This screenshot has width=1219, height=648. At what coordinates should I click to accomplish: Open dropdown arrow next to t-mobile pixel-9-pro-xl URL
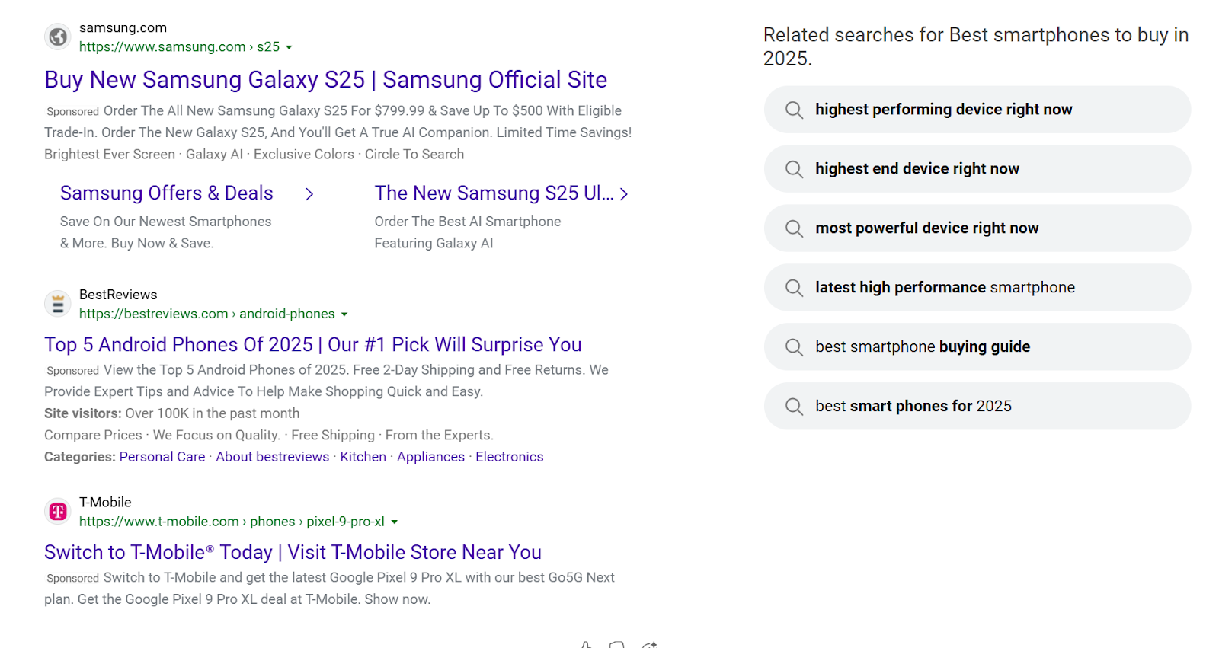[394, 522]
